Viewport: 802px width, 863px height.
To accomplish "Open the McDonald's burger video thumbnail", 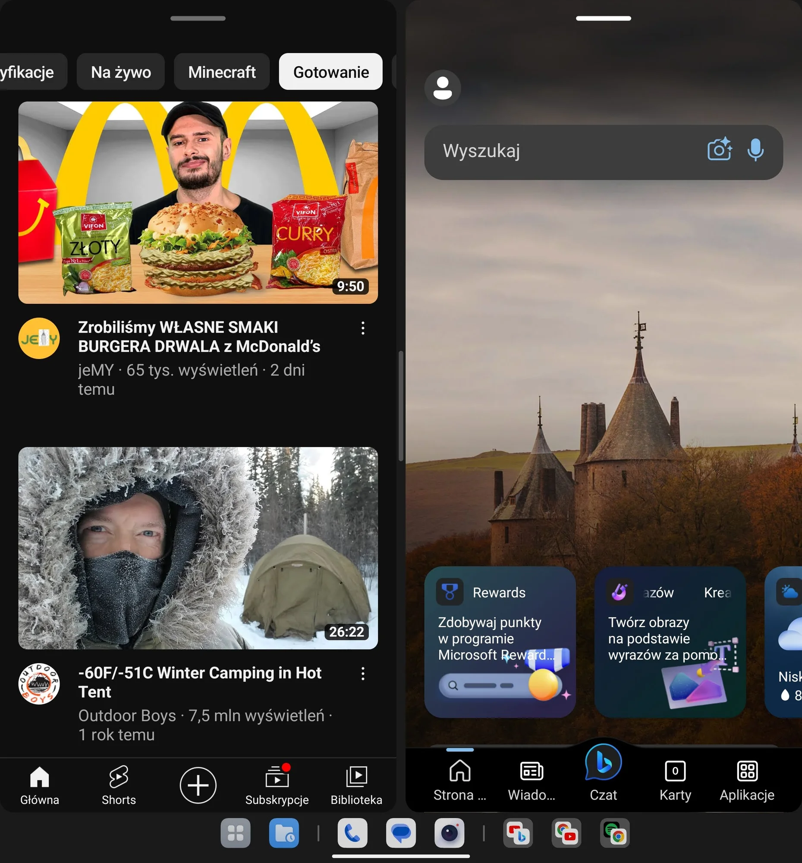I will pyautogui.click(x=198, y=202).
